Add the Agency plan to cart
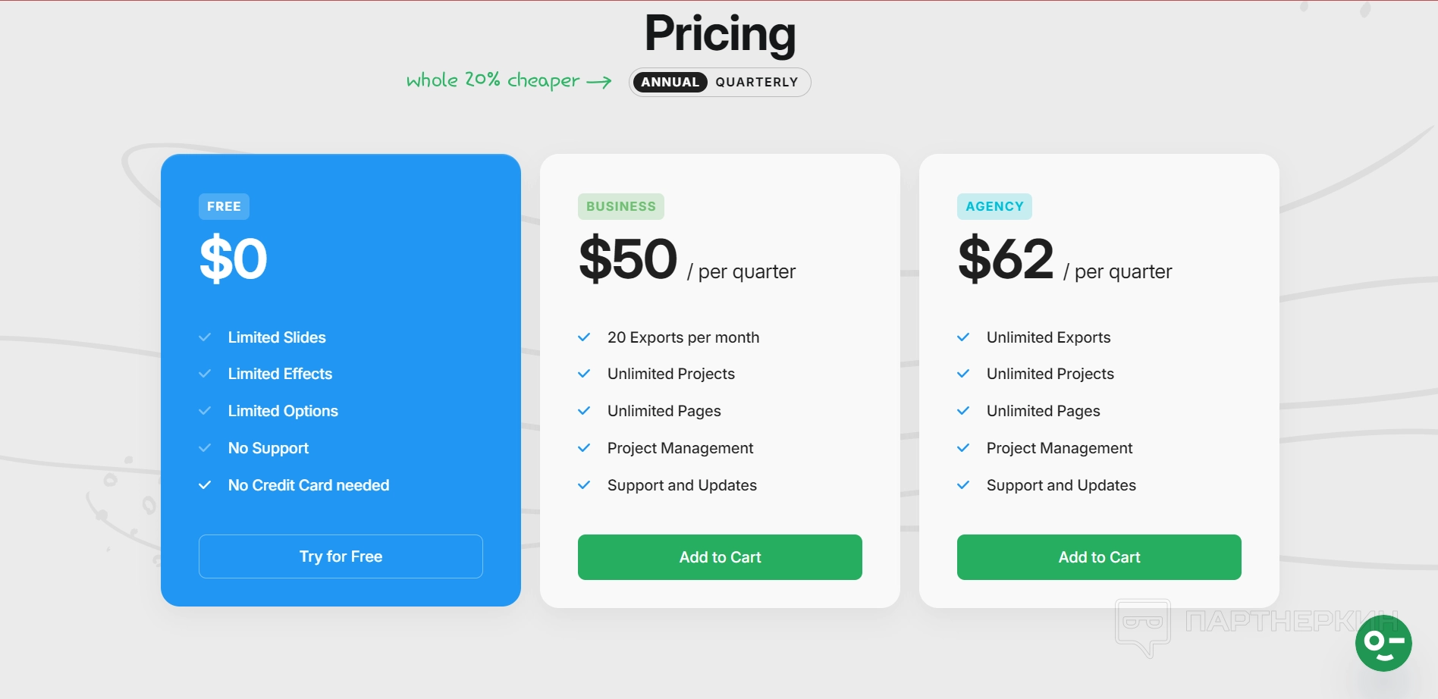Image resolution: width=1438 pixels, height=699 pixels. tap(1099, 557)
